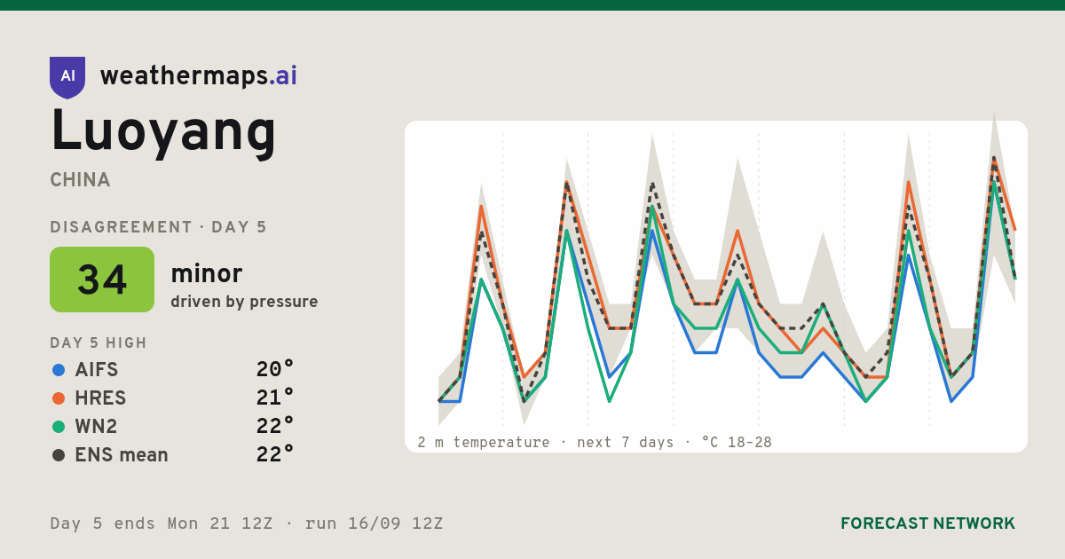This screenshot has height=559, width=1065.
Task: Select the ENS mean label
Action: pyautogui.click(x=122, y=455)
